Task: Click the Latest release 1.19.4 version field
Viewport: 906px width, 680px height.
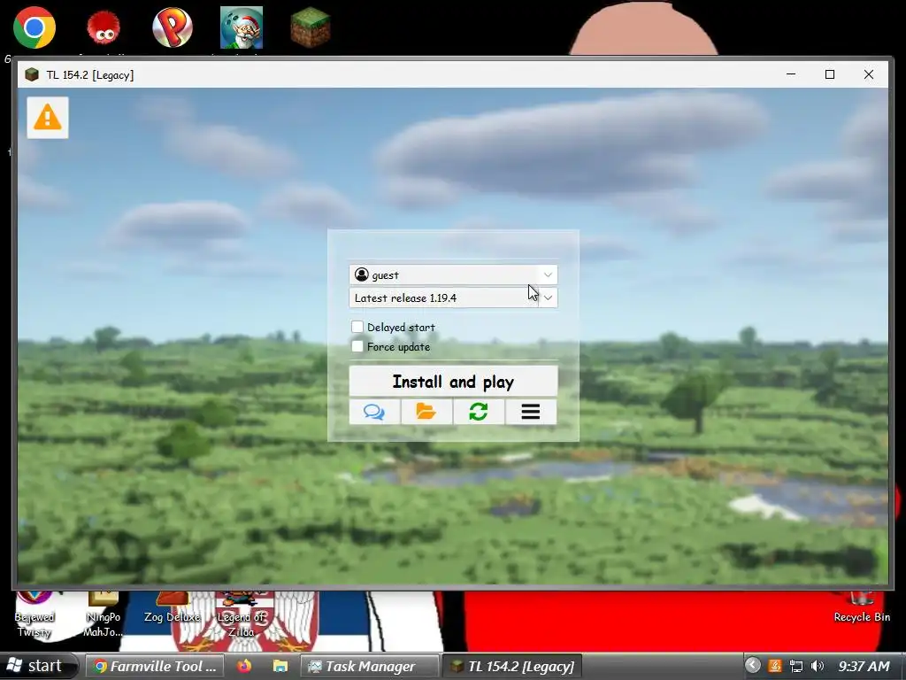Action: click(x=453, y=297)
